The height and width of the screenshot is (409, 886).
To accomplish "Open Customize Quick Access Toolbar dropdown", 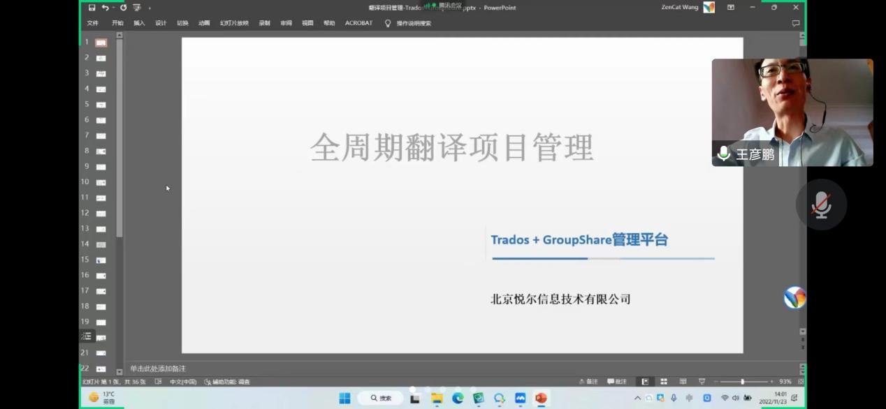I will pyautogui.click(x=150, y=8).
